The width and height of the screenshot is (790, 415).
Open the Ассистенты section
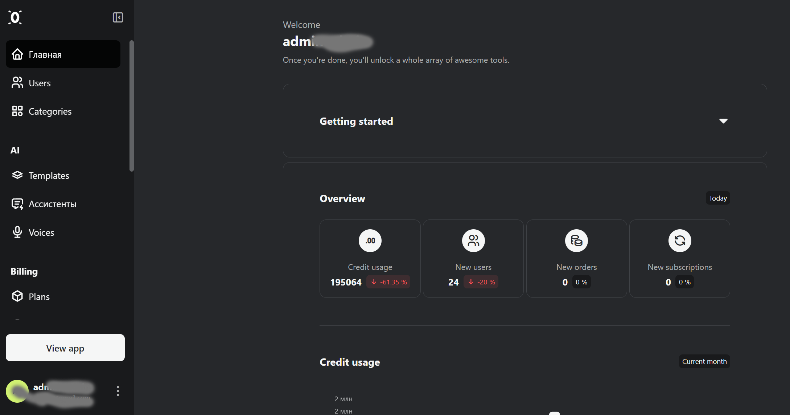pos(63,204)
